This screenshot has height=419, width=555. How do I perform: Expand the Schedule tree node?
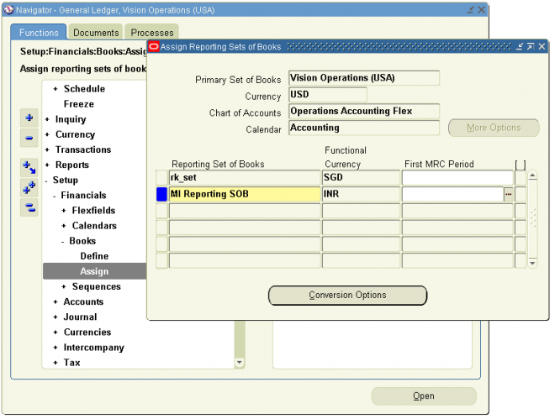tap(55, 89)
